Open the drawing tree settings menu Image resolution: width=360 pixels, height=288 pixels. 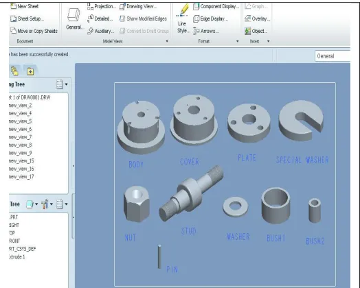[62, 84]
